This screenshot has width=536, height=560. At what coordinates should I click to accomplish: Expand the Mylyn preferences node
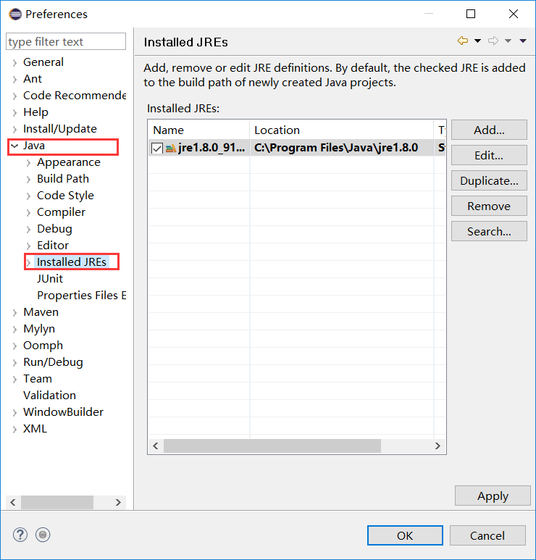14,330
